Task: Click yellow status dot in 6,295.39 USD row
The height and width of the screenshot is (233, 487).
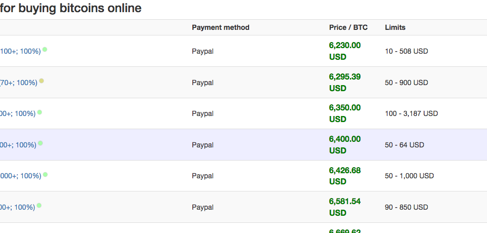Action: 41,81
